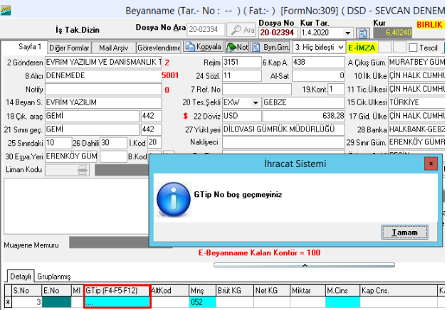Toggle the Tescil checkbox
The image size is (447, 310).
(x=413, y=48)
